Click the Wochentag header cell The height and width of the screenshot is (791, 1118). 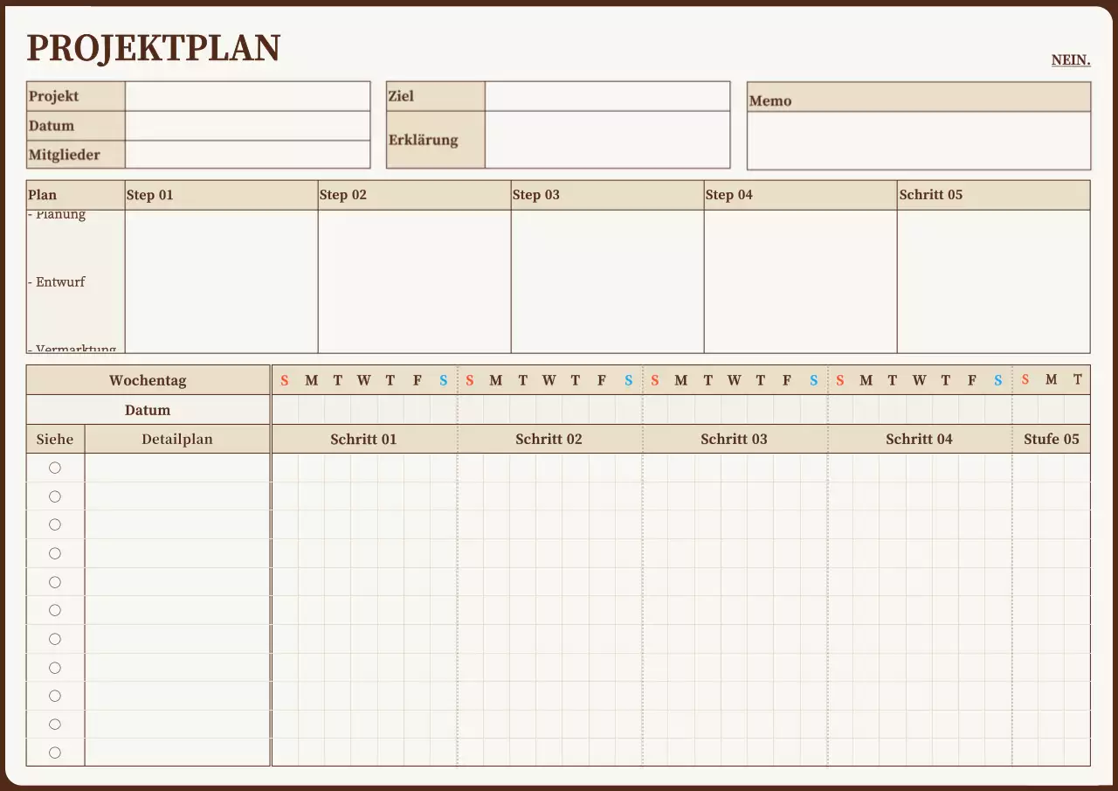click(148, 380)
